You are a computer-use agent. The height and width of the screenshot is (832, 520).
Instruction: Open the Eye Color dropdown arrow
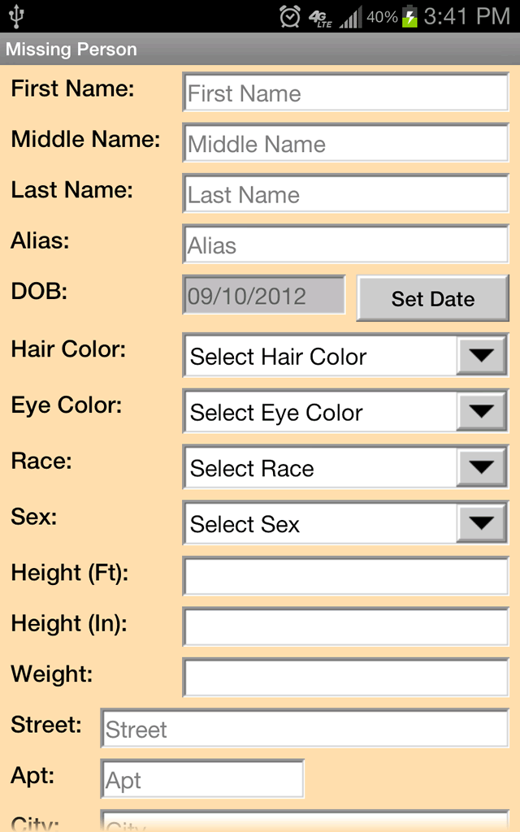pyautogui.click(x=482, y=413)
